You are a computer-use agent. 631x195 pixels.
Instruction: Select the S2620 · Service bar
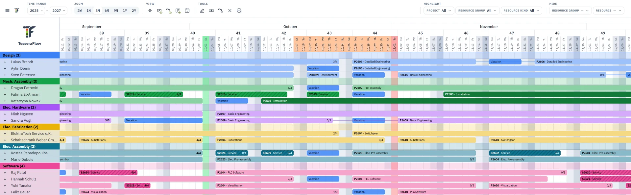(x=605, y=173)
